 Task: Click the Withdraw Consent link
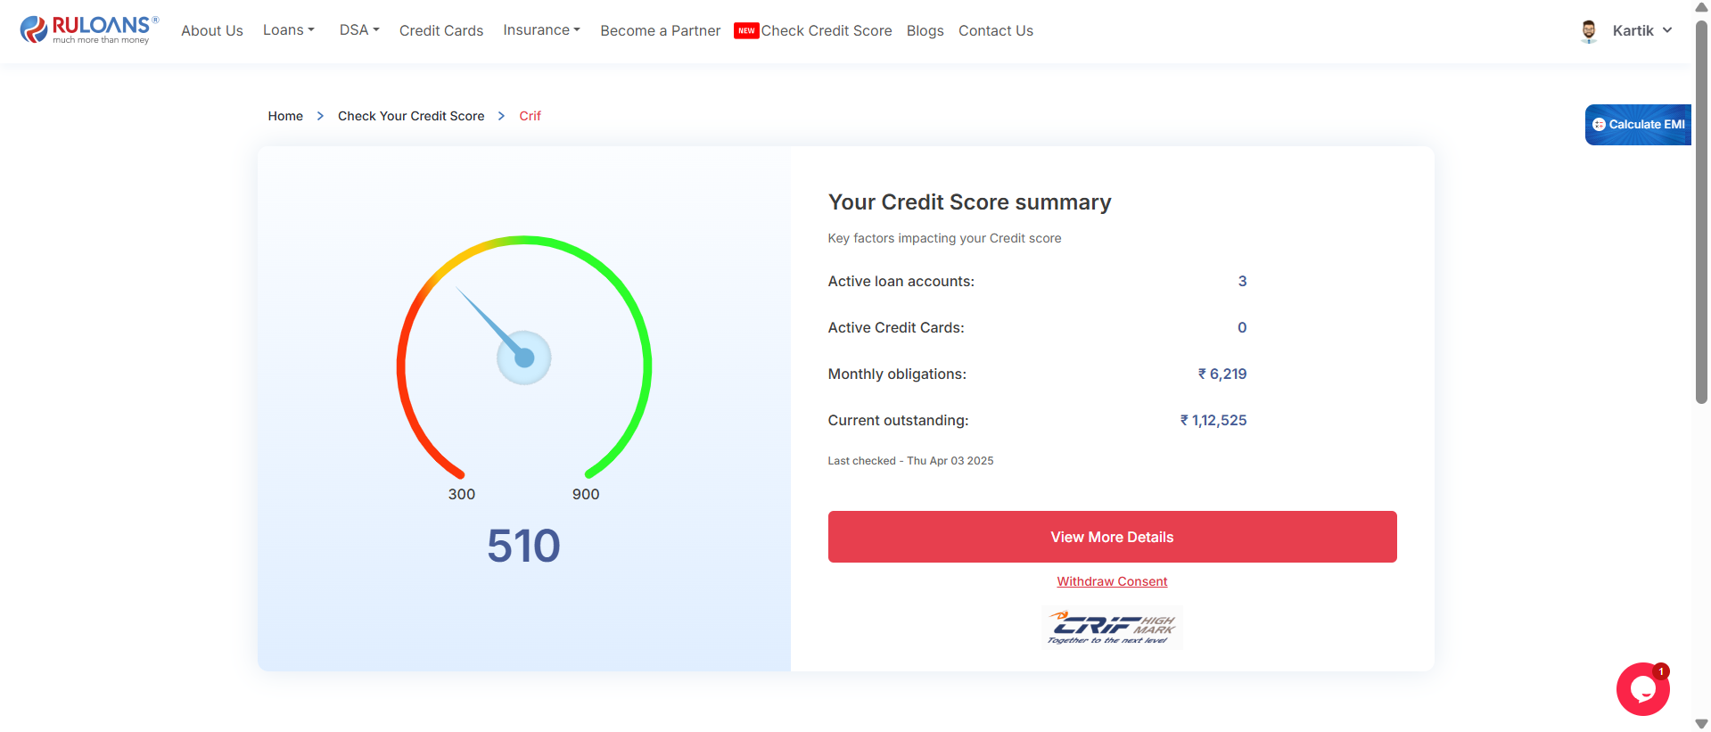point(1112,581)
